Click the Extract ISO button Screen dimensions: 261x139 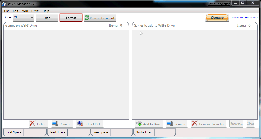90,124
